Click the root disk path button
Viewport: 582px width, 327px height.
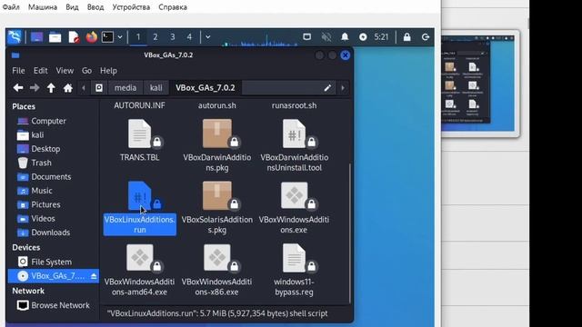pos(99,88)
